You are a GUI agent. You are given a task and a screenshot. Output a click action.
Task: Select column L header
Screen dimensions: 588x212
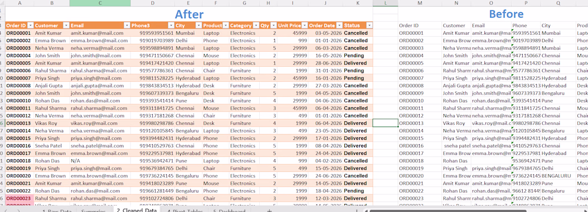(385, 3)
